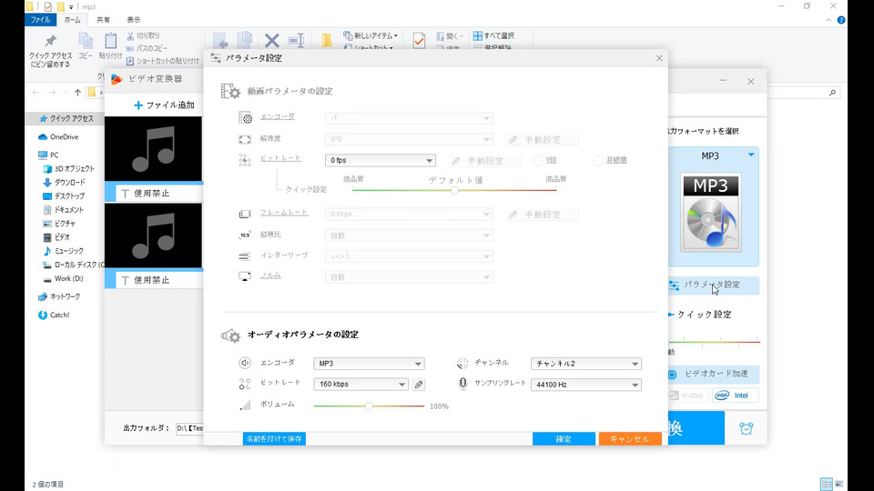This screenshot has height=491, width=874.
Task: Click the pin to Quick Access icon
Action: pos(50,41)
